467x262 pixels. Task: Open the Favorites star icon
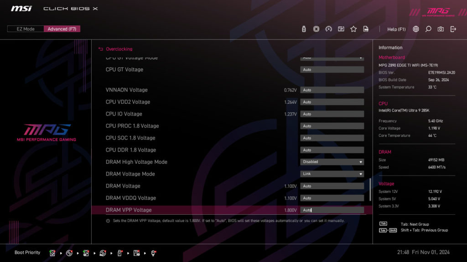(353, 29)
